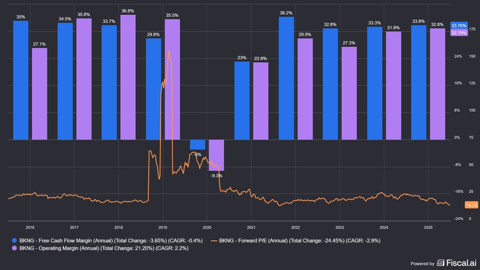The image size is (480, 270).
Task: Select the purple bar labeled 36.8%
Action: tap(128, 77)
